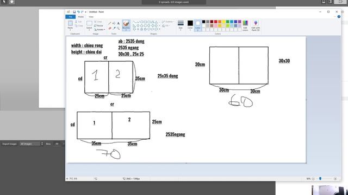
Task: Select the Magnifier tool
Action: tap(118, 28)
